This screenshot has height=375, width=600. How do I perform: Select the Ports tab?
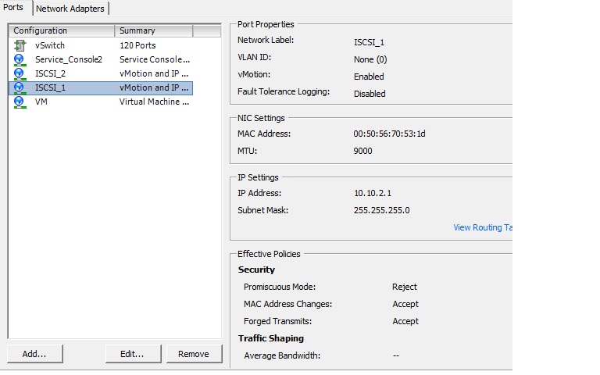point(13,7)
